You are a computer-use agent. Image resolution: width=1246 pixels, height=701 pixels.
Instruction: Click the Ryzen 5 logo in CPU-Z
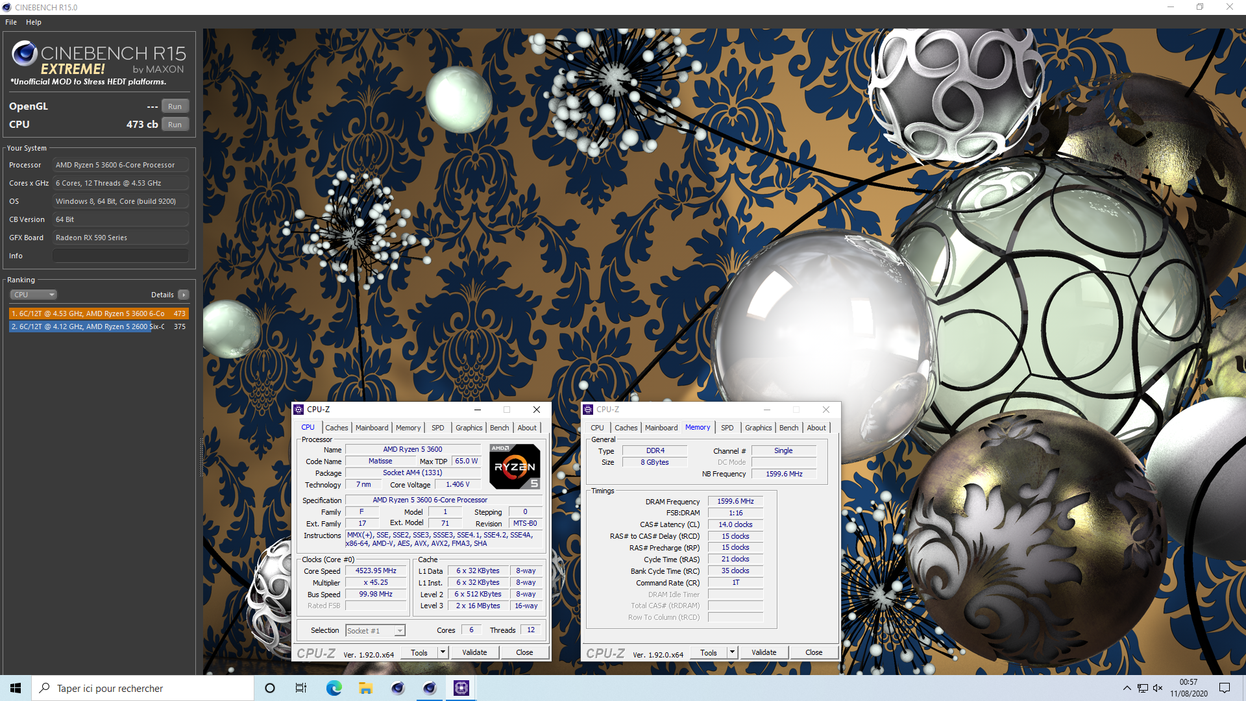[x=515, y=466]
